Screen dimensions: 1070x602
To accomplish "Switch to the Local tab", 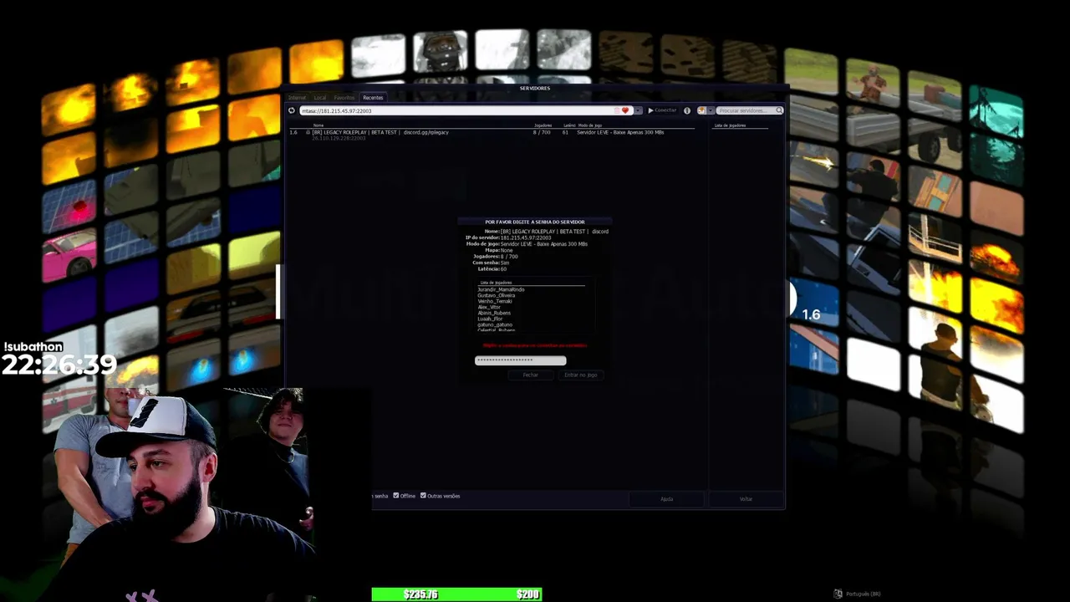I will click(x=320, y=98).
